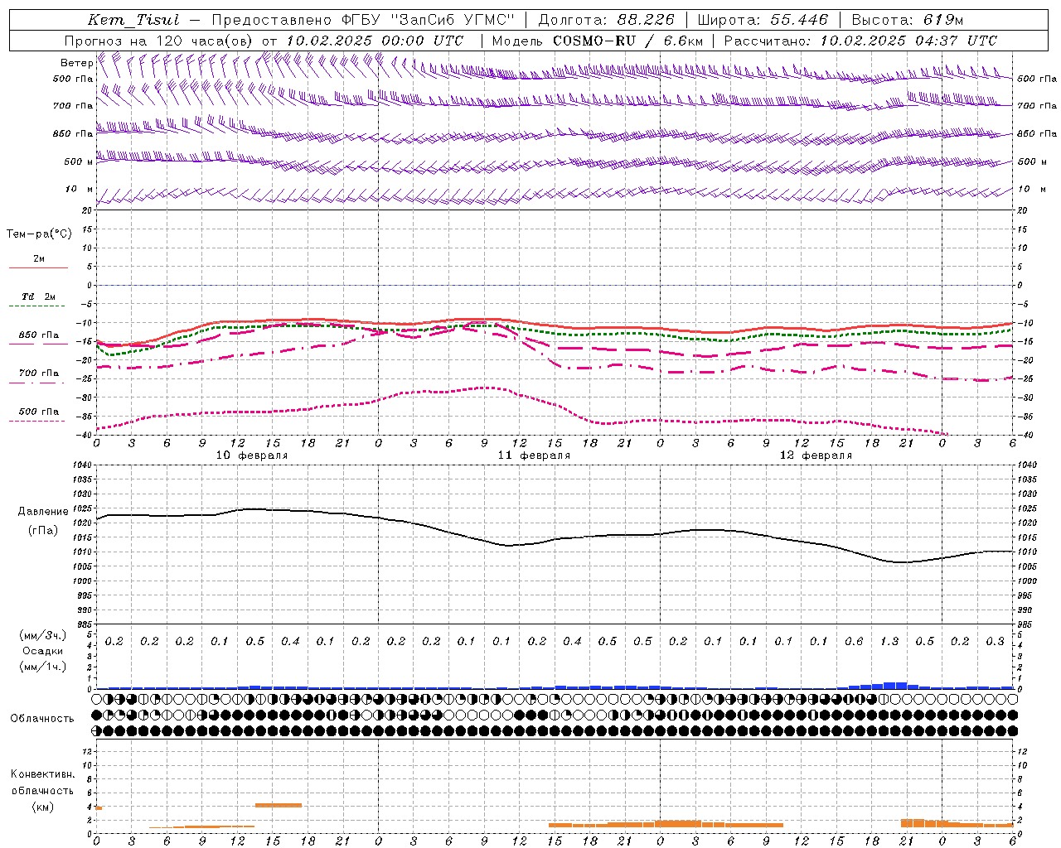This screenshot has width=1061, height=848.
Task: Click the '11 февраля' date label
Action: 534,455
